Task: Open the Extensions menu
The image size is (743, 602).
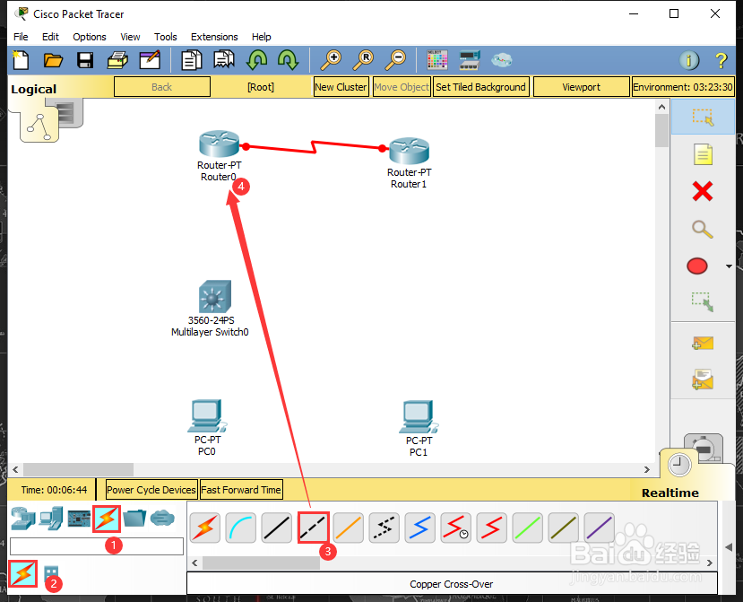Action: [x=214, y=37]
